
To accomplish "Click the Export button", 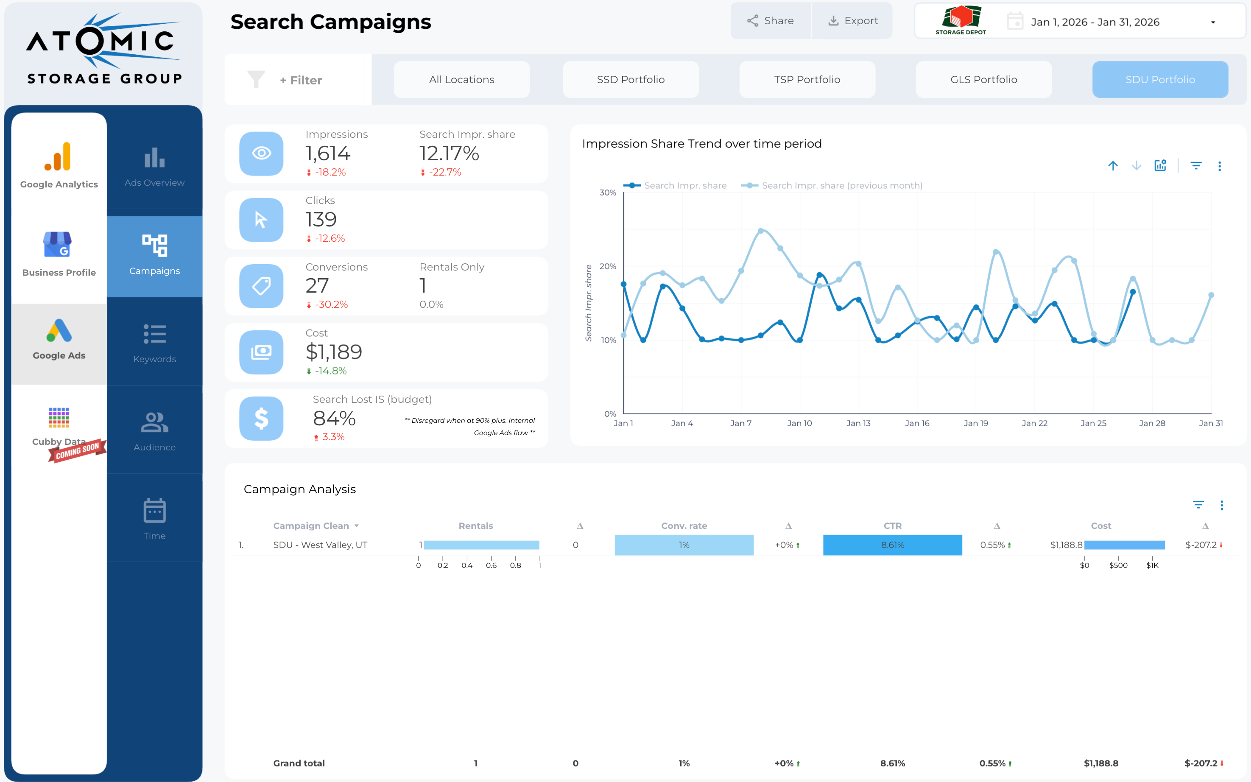I will pyautogui.click(x=853, y=21).
